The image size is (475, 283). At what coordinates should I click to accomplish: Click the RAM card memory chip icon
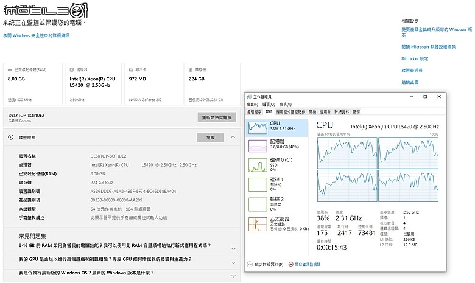point(10,69)
